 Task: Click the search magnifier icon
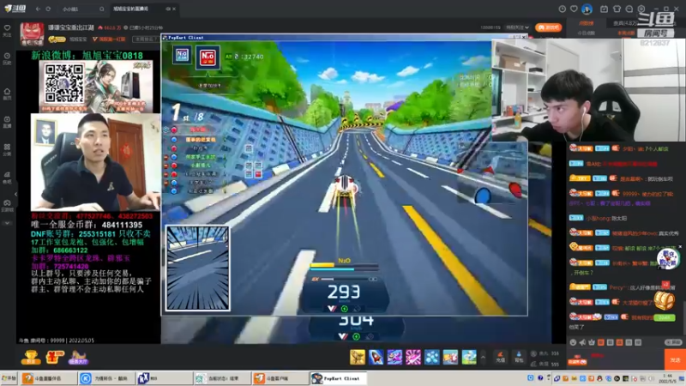coord(101,9)
